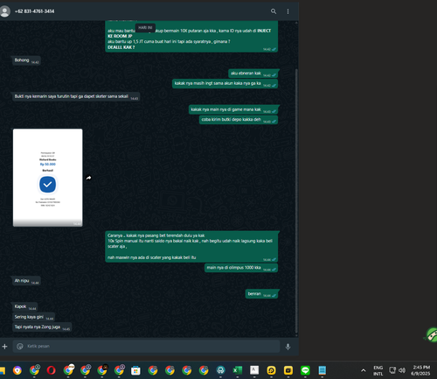Select the message "Sering kaya gini"

(33, 317)
